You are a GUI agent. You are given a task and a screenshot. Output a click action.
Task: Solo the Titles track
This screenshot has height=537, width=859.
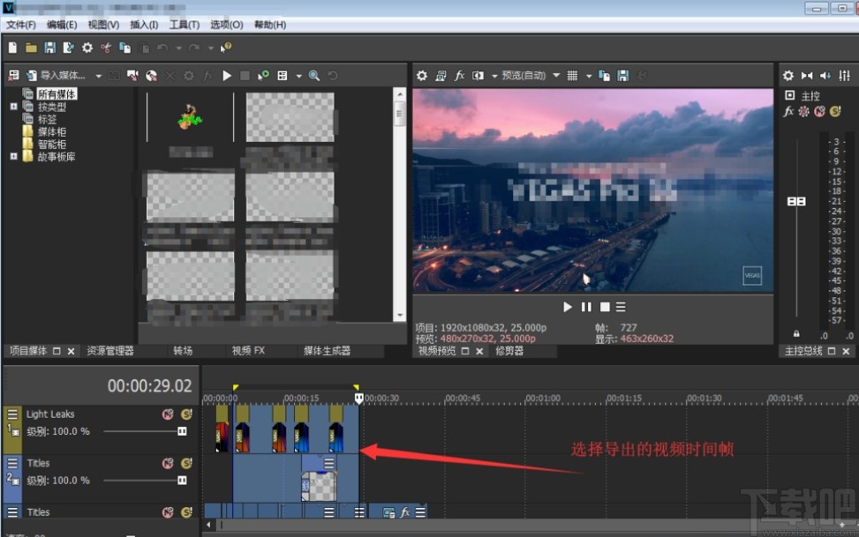coord(188,465)
